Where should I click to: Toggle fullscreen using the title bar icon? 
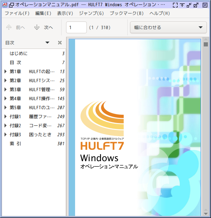tap(175, 5)
